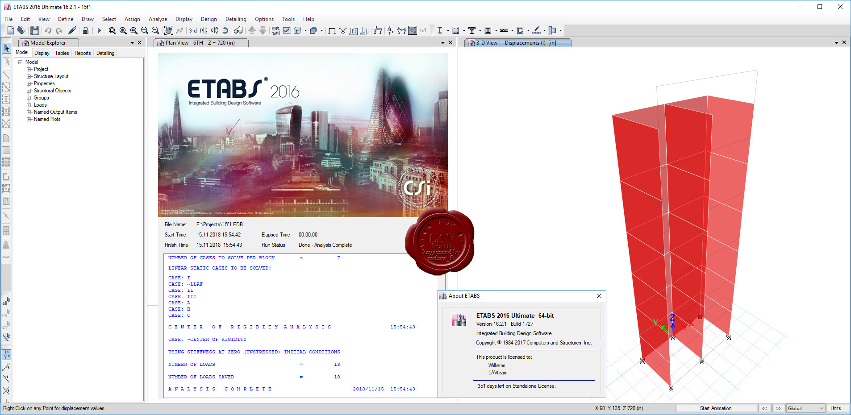Open the Global coordinate system dropdown
The height and width of the screenshot is (415, 851).
point(805,408)
